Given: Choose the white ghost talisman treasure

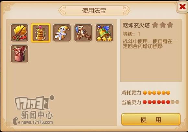Looking at the screenshot, I should (x=62, y=33).
